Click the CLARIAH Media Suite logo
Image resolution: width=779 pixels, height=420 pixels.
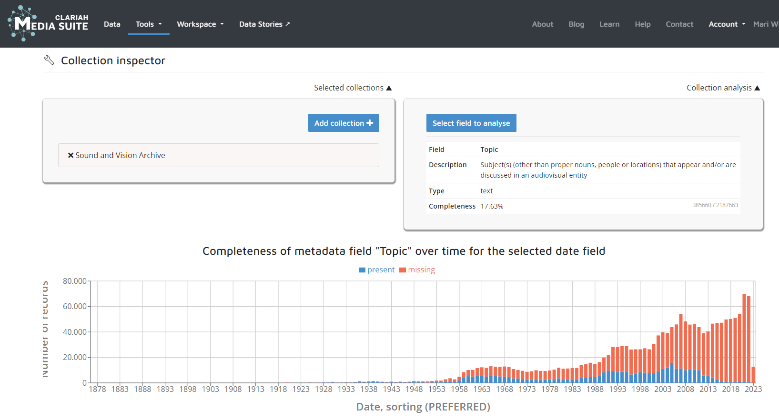point(48,24)
